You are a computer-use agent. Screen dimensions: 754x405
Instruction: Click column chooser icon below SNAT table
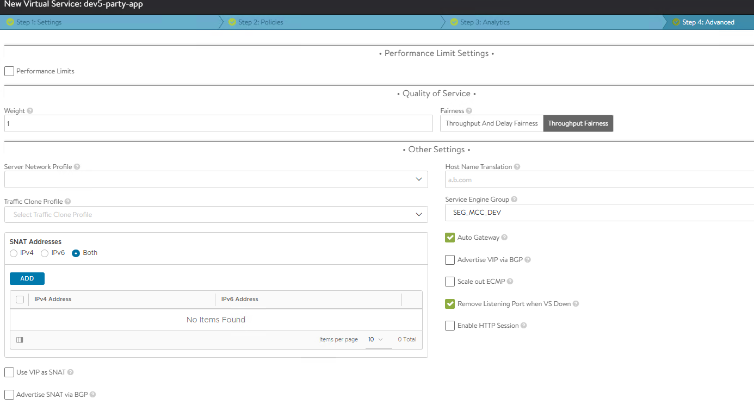(x=20, y=340)
